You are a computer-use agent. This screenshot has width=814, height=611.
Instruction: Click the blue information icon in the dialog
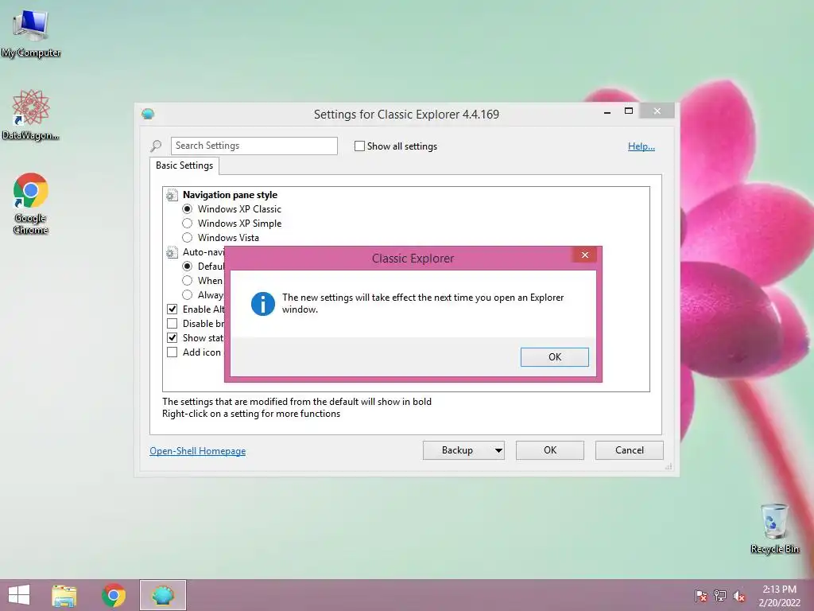[x=262, y=303]
